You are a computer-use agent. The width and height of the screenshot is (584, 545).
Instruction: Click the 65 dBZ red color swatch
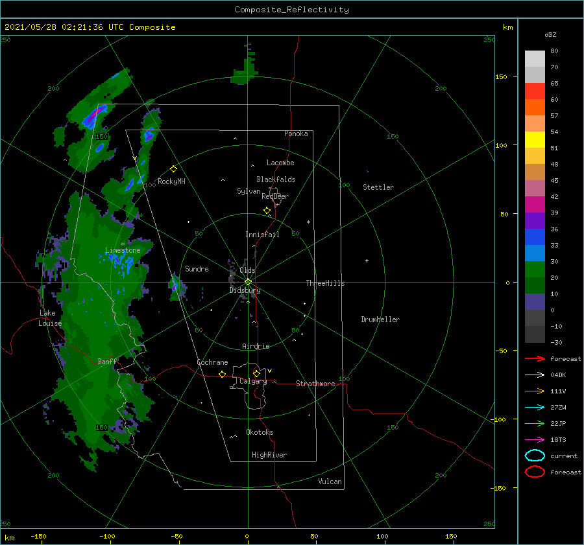535,91
